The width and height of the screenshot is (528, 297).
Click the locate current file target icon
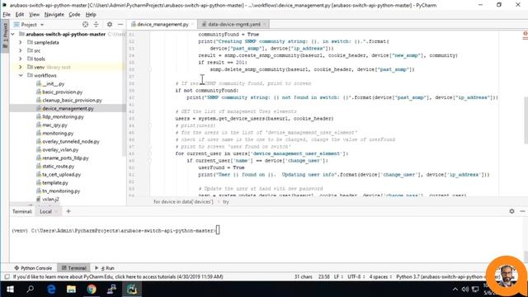tap(85, 25)
